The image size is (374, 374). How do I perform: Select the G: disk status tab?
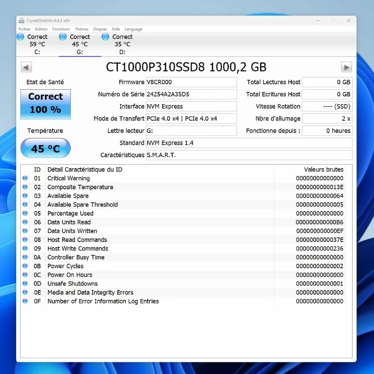(x=80, y=44)
